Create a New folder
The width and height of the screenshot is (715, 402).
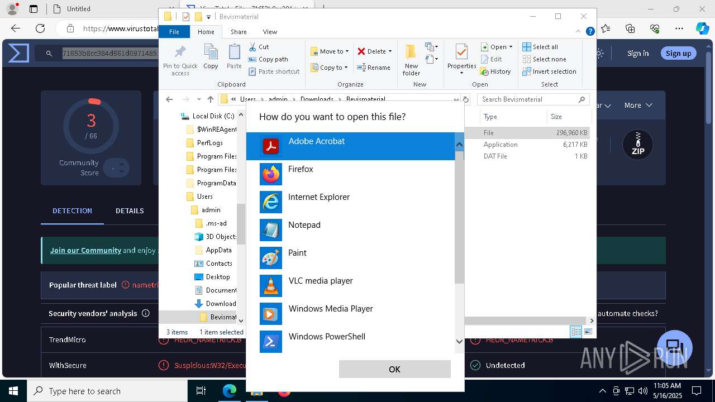coord(411,60)
